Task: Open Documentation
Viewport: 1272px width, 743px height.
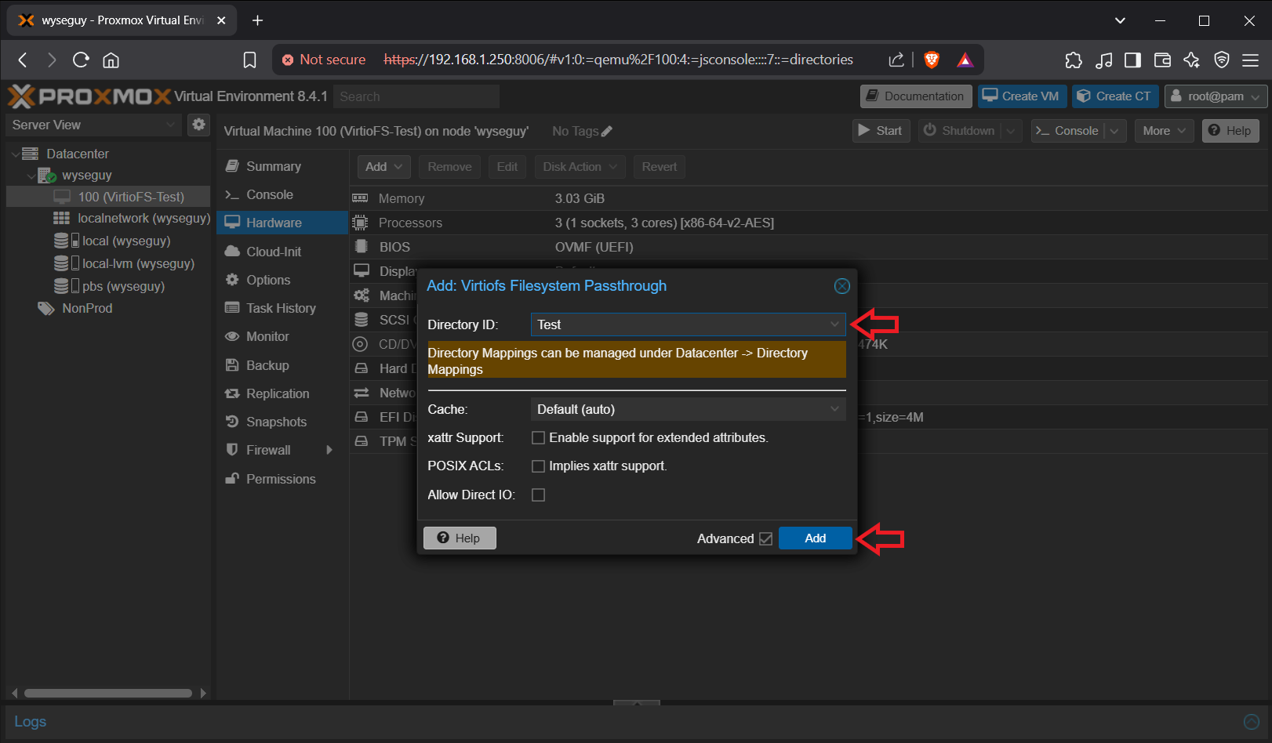Action: [916, 96]
